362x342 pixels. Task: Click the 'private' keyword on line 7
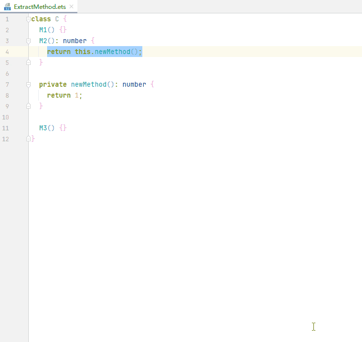53,84
